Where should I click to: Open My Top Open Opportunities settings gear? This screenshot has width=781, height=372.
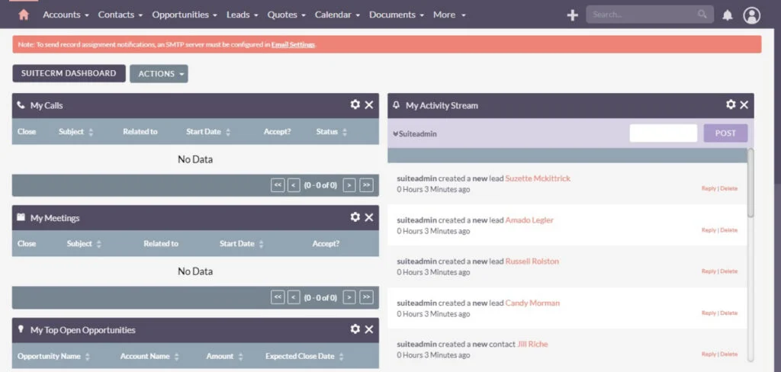pos(355,329)
